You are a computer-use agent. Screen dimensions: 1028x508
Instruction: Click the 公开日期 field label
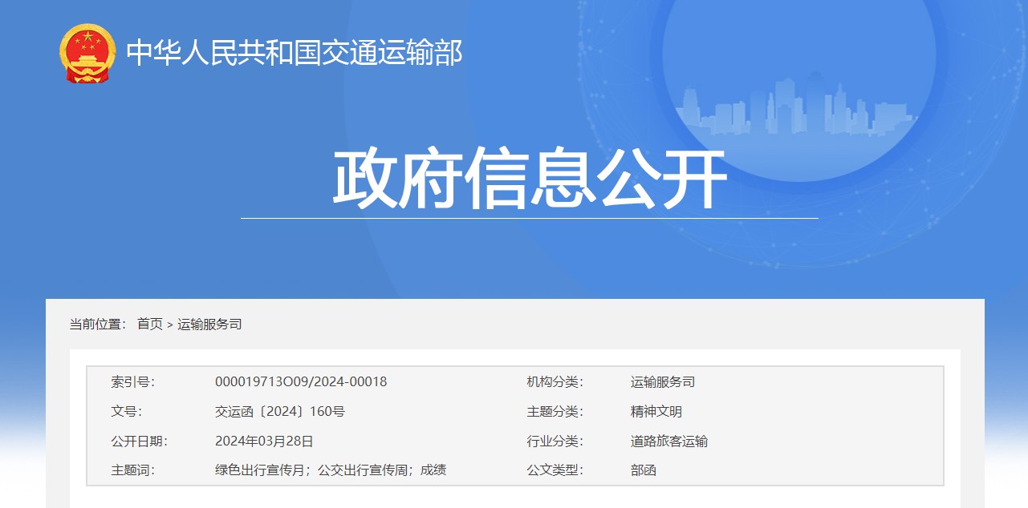click(x=139, y=441)
